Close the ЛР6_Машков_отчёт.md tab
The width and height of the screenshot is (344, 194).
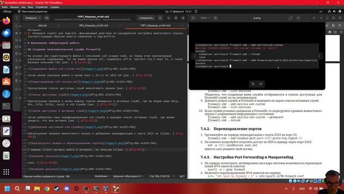[120, 25]
